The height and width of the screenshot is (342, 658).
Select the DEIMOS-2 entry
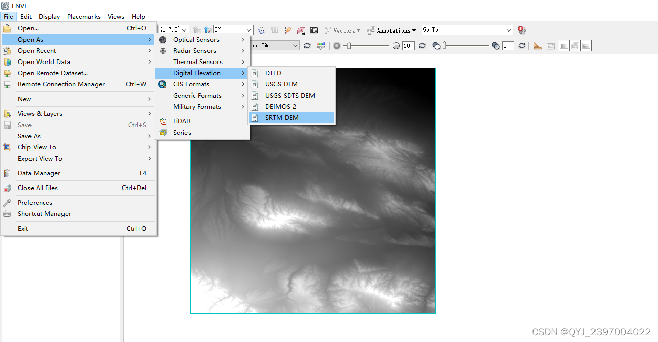[292, 107]
